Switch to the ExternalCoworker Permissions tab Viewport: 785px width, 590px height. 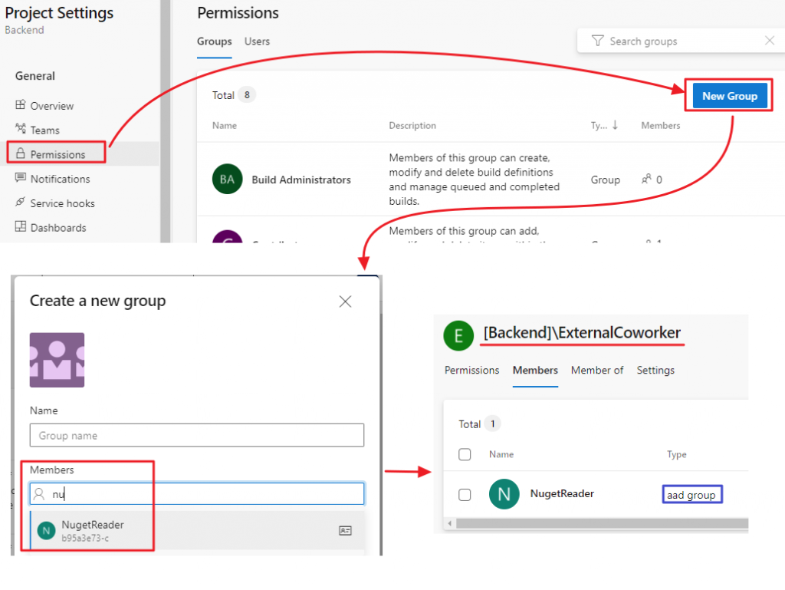pyautogui.click(x=471, y=370)
